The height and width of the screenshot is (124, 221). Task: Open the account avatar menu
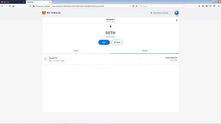[x=176, y=13]
